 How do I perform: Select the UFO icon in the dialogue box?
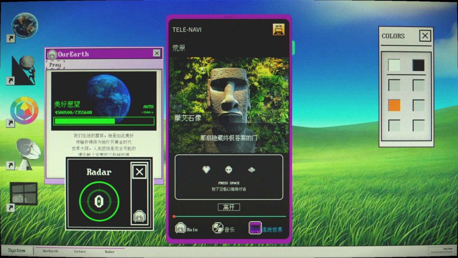click(x=252, y=169)
